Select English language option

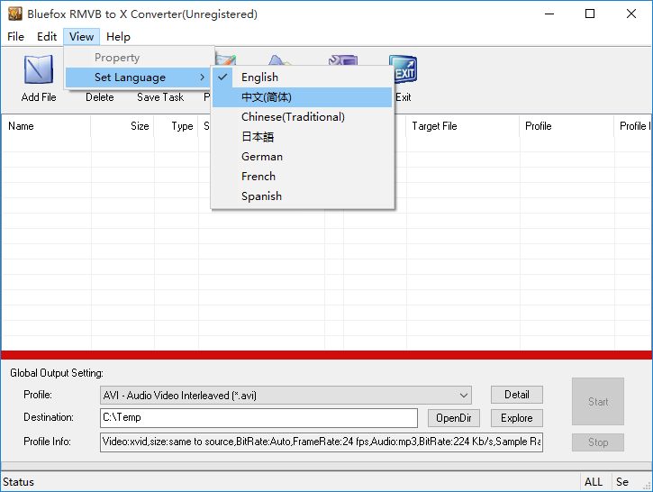(x=303, y=77)
